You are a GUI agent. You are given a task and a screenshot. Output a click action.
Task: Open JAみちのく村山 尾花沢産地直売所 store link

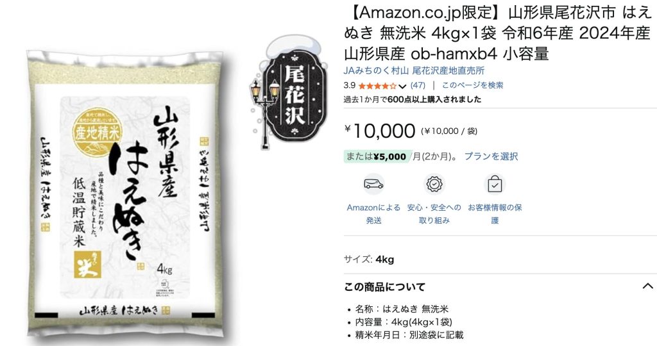[x=414, y=70]
